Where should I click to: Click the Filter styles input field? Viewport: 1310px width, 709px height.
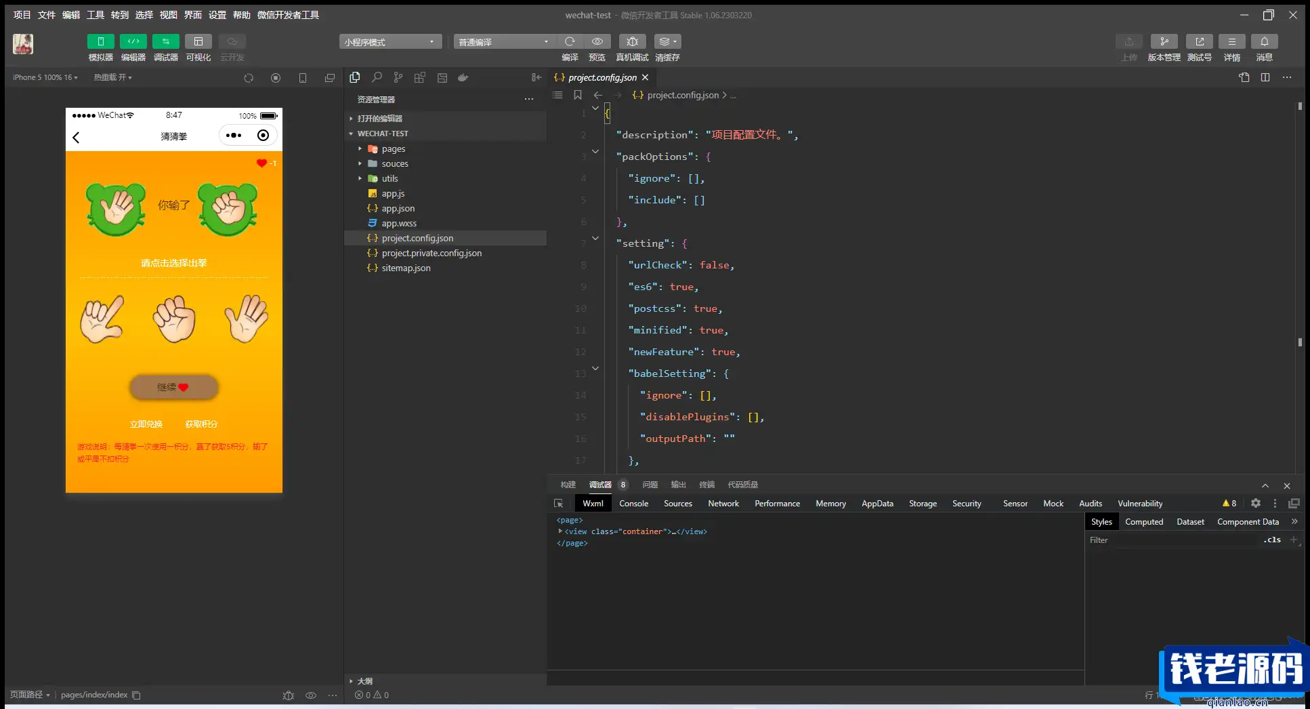(x=1172, y=540)
